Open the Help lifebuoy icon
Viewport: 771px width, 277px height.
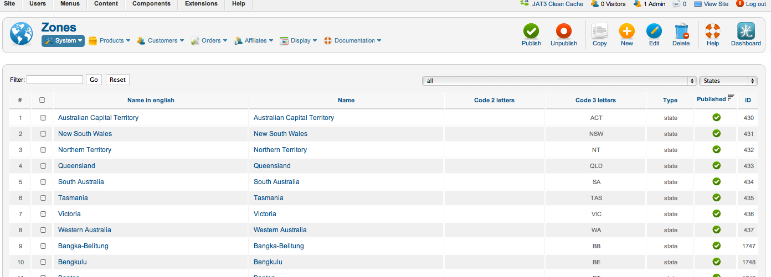(x=712, y=32)
